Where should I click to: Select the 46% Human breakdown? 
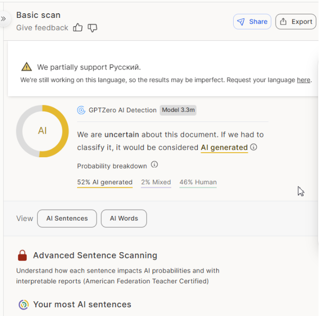tap(198, 182)
